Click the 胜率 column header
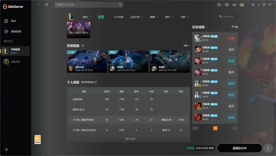The image size is (276, 156). click(x=122, y=92)
